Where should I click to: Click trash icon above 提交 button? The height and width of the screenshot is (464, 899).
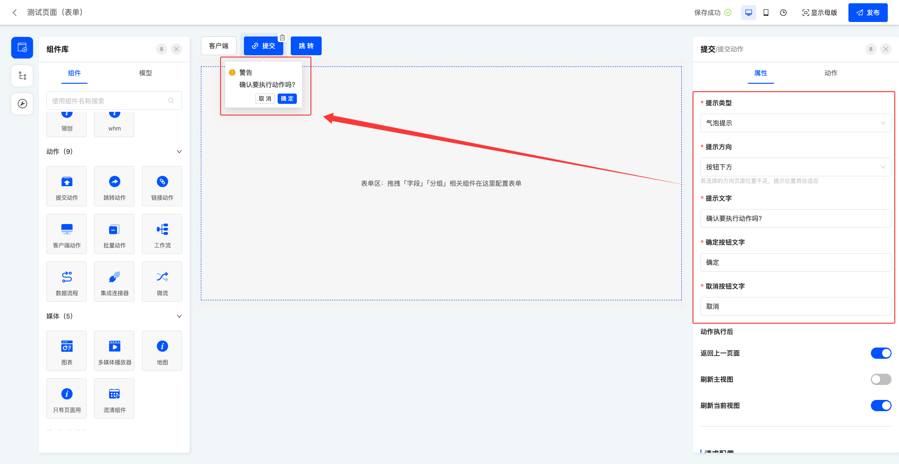click(x=282, y=37)
